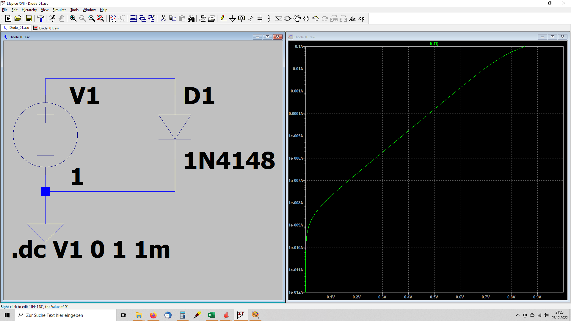
Task: Click the ground symbol in schematic
Action: click(45, 232)
